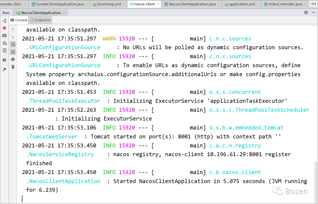Click the '10.196.61.29:8001 register' text
The width and height of the screenshot is (318, 204).
[249, 154]
